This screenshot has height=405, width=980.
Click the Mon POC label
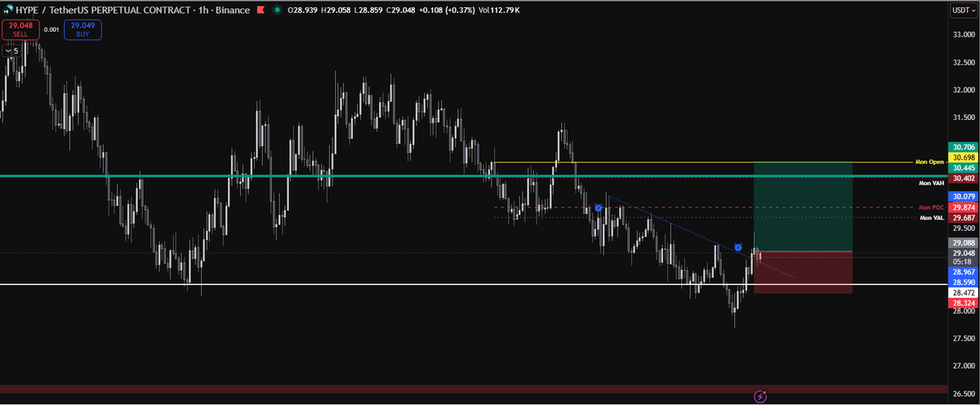point(932,207)
